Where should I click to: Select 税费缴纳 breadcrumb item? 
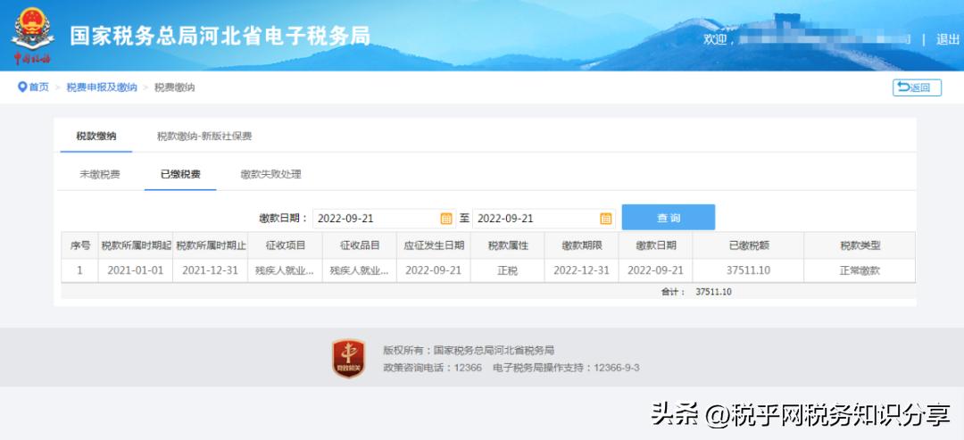click(x=175, y=87)
